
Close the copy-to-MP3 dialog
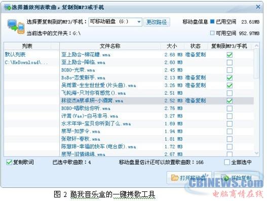pyautogui.click(x=258, y=7)
